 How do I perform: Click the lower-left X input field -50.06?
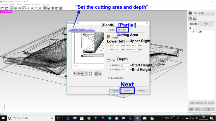[x=117, y=45]
